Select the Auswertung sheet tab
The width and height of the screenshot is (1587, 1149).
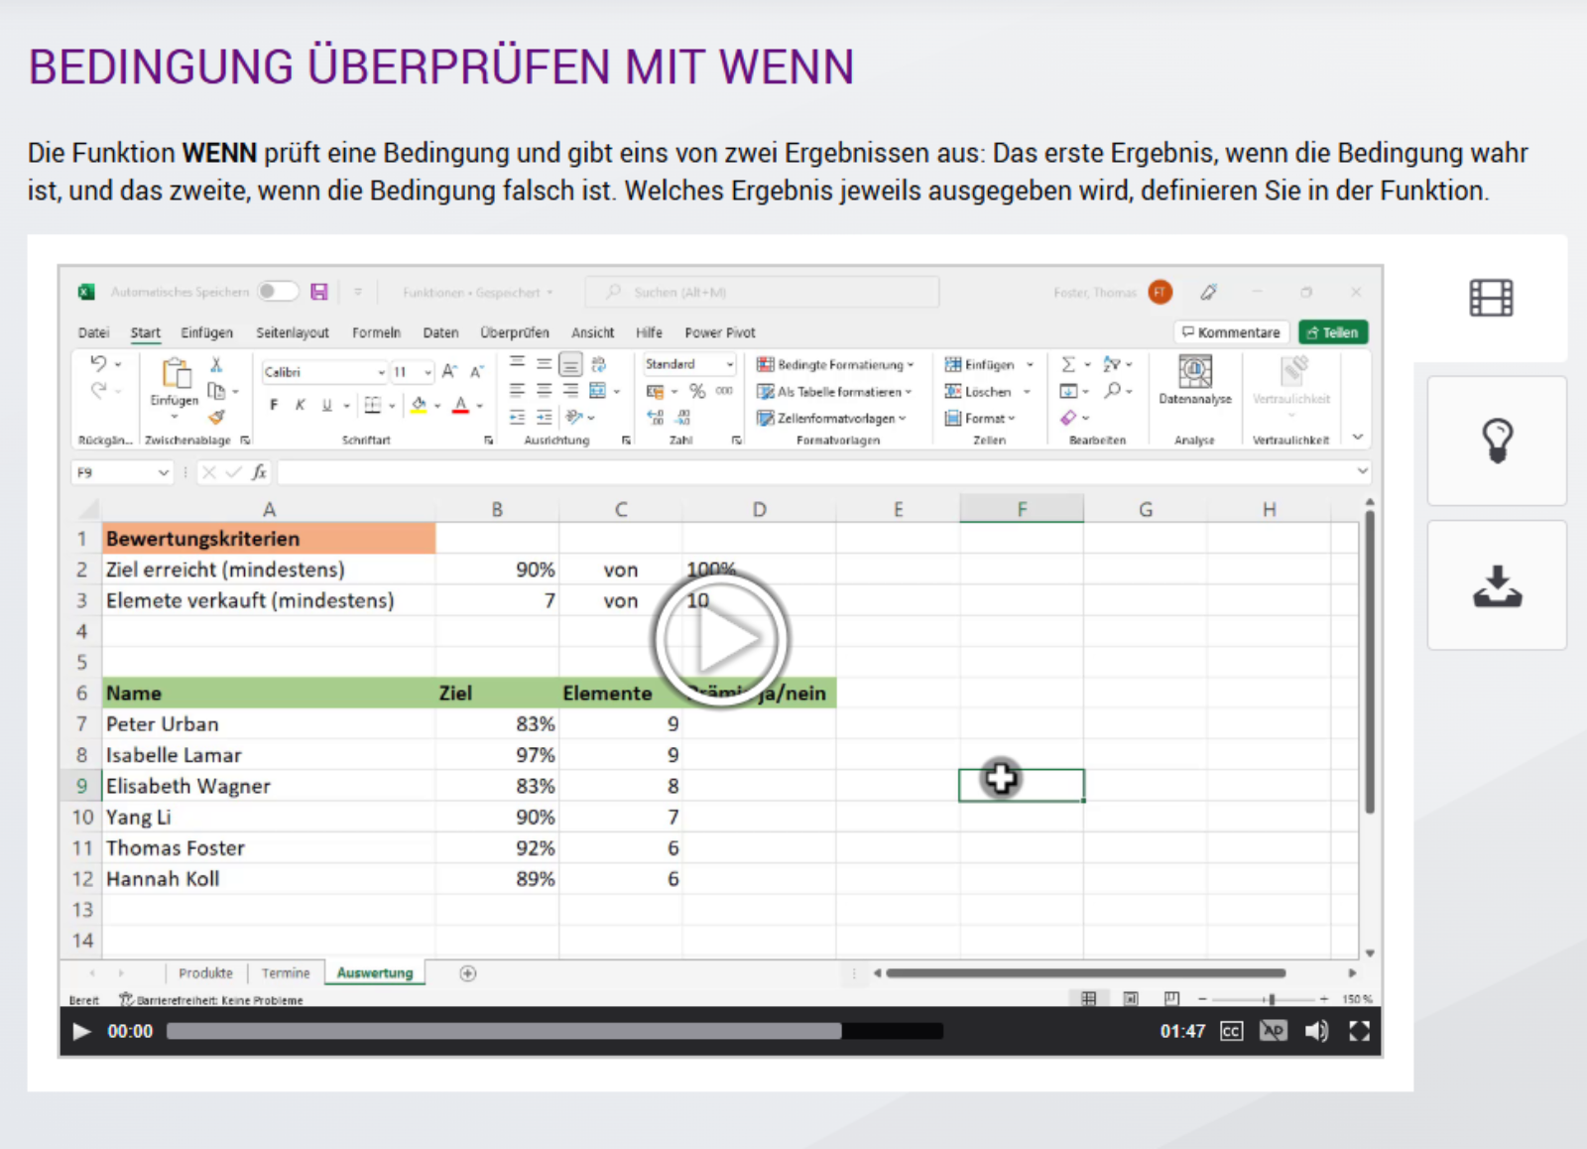[375, 973]
